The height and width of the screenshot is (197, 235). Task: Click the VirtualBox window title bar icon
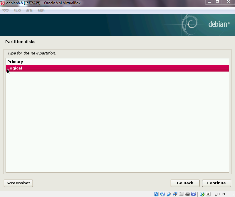(x=3, y=3)
